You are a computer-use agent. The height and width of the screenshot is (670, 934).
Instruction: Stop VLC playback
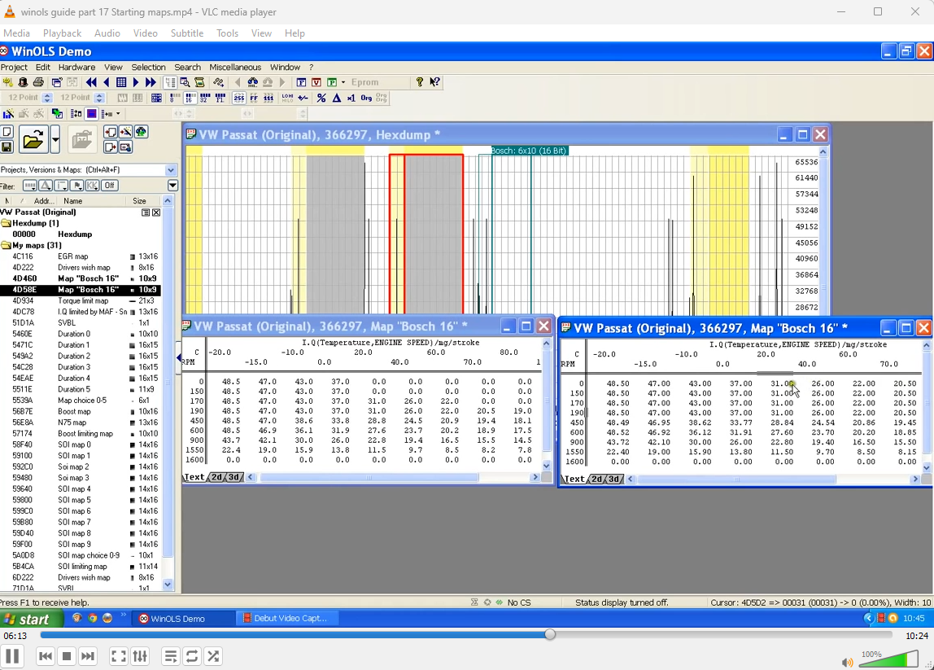point(67,656)
